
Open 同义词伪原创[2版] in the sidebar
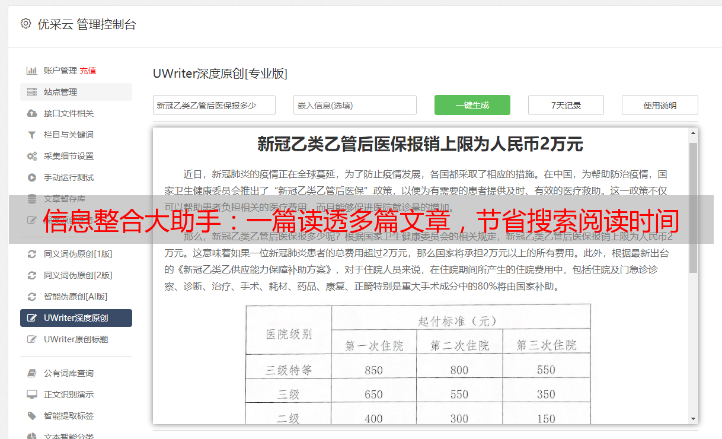click(x=76, y=275)
